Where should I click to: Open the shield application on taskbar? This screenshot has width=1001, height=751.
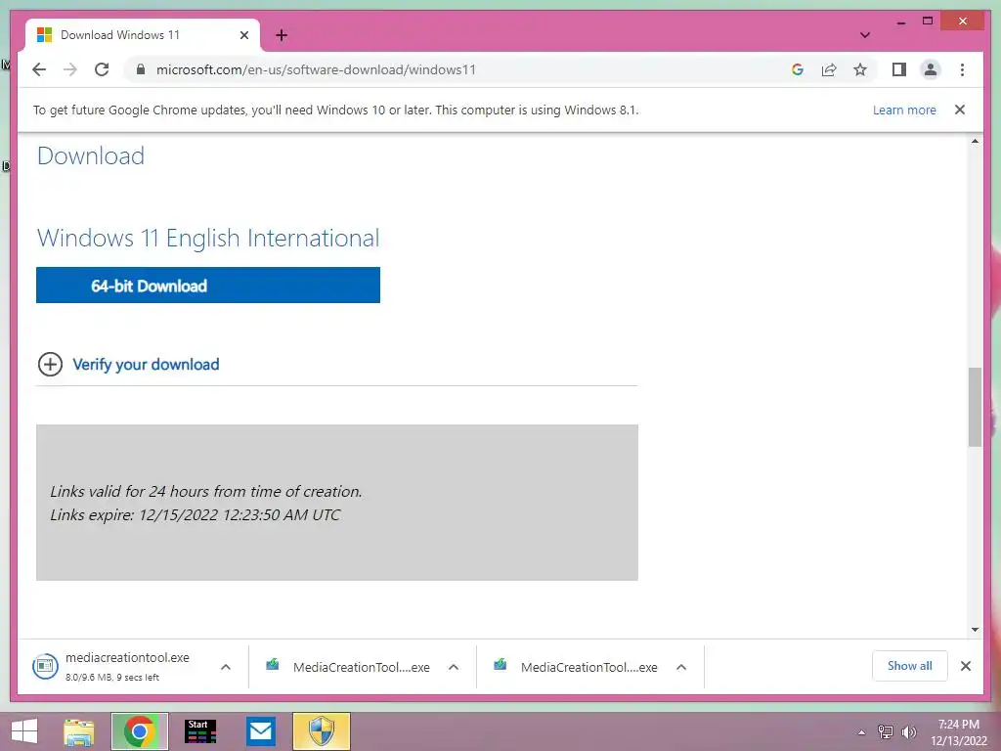tap(321, 731)
